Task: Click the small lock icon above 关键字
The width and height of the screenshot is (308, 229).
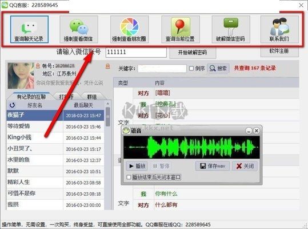Action: click(107, 66)
